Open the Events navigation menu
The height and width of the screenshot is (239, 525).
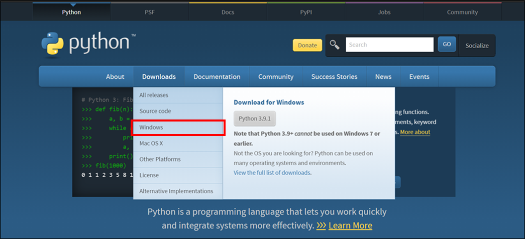pyautogui.click(x=419, y=77)
